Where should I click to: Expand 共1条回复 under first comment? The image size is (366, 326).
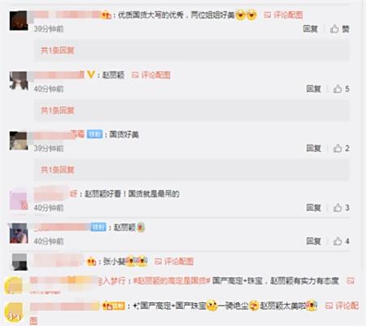click(x=58, y=50)
